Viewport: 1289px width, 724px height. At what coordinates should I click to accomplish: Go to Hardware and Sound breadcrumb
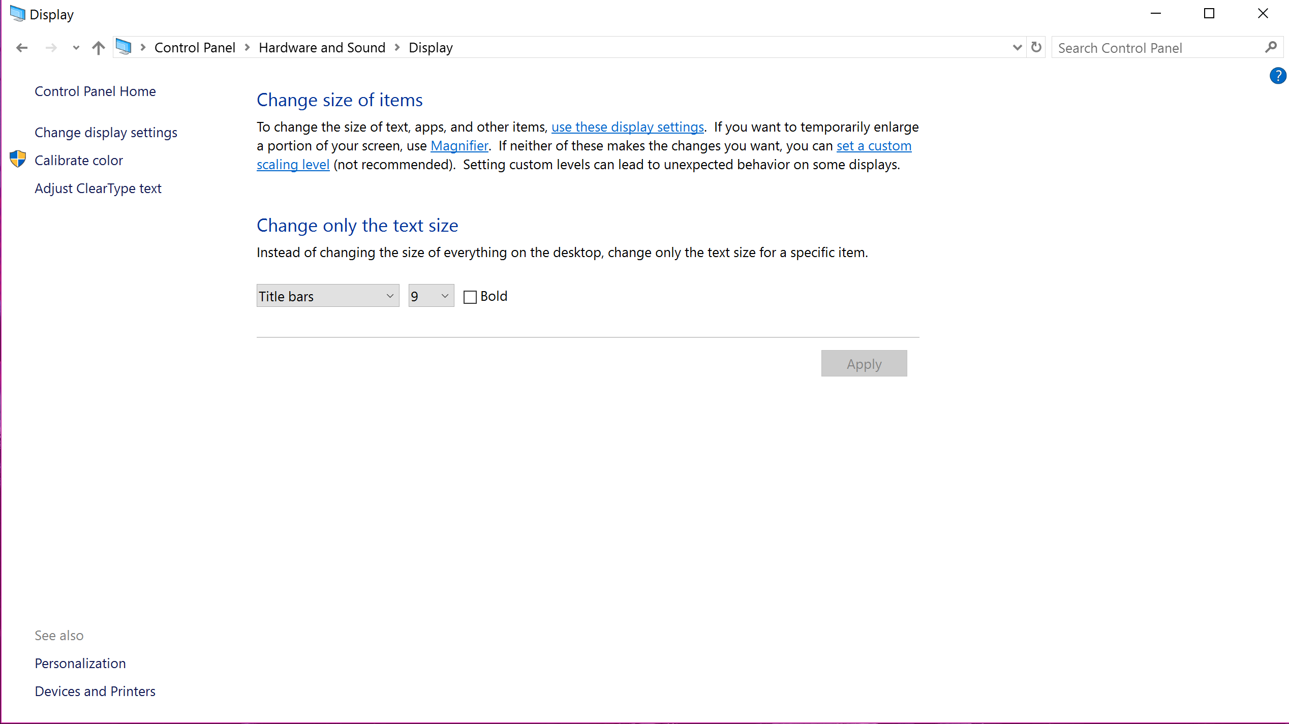(x=322, y=48)
